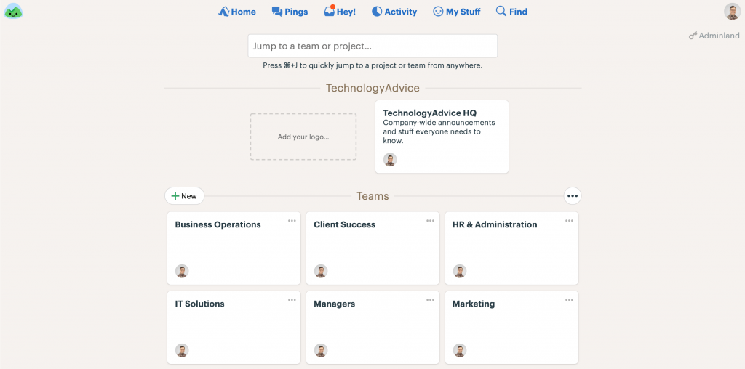The image size is (745, 369).
Task: Open the Pings menu
Action: pyautogui.click(x=290, y=12)
